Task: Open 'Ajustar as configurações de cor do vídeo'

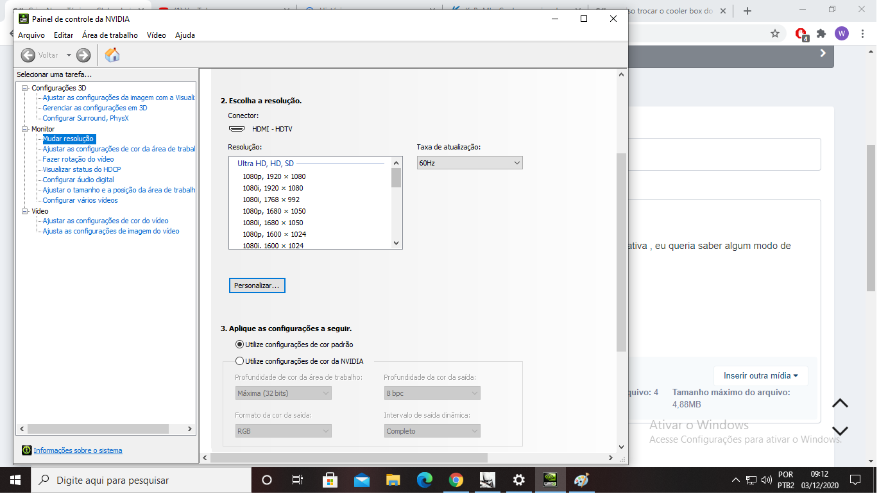Action: click(x=106, y=221)
